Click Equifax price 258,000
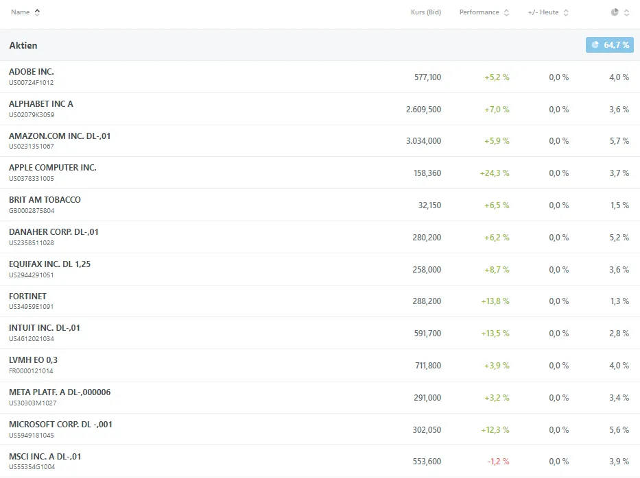Viewport: 640px width, 478px height. 427,270
